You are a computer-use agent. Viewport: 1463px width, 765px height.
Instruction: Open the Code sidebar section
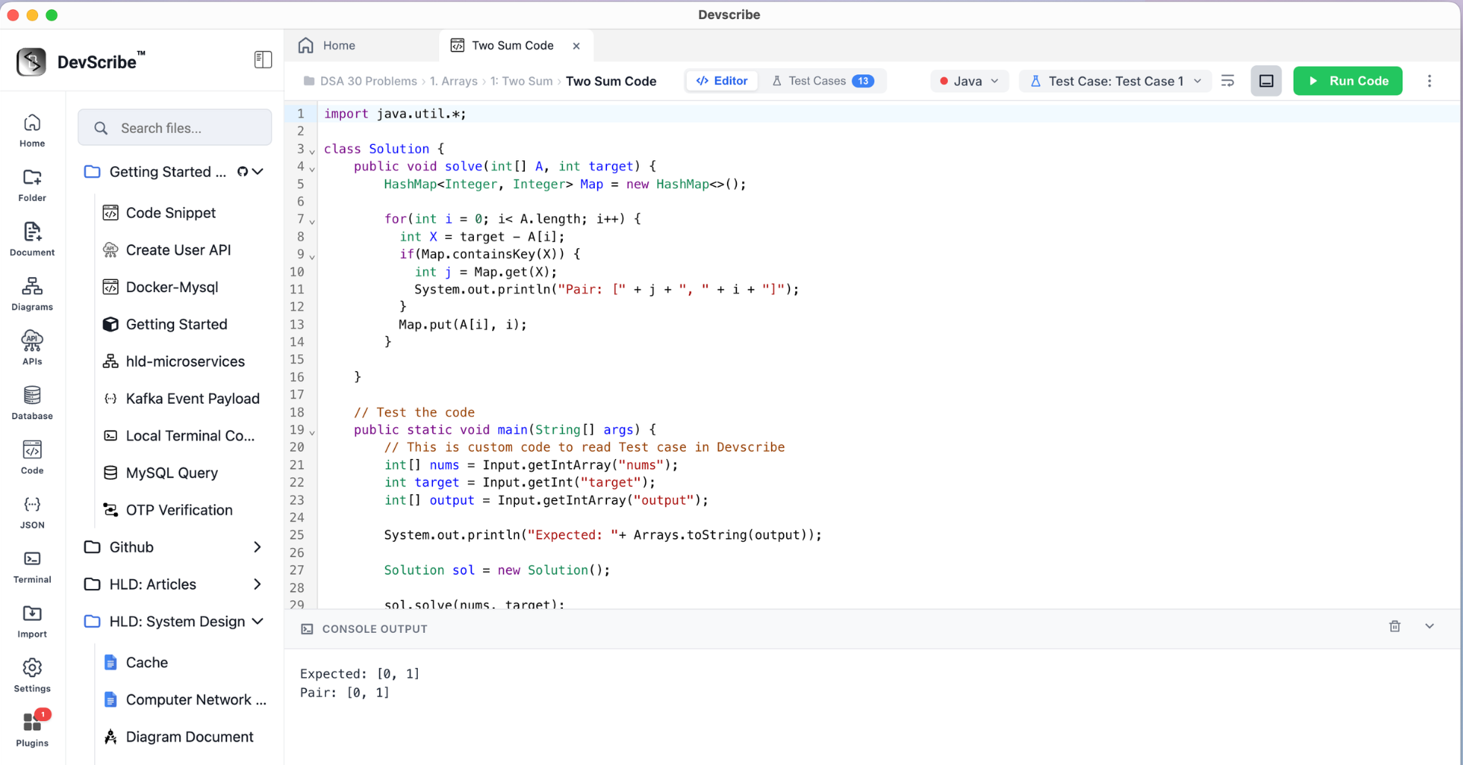click(32, 458)
